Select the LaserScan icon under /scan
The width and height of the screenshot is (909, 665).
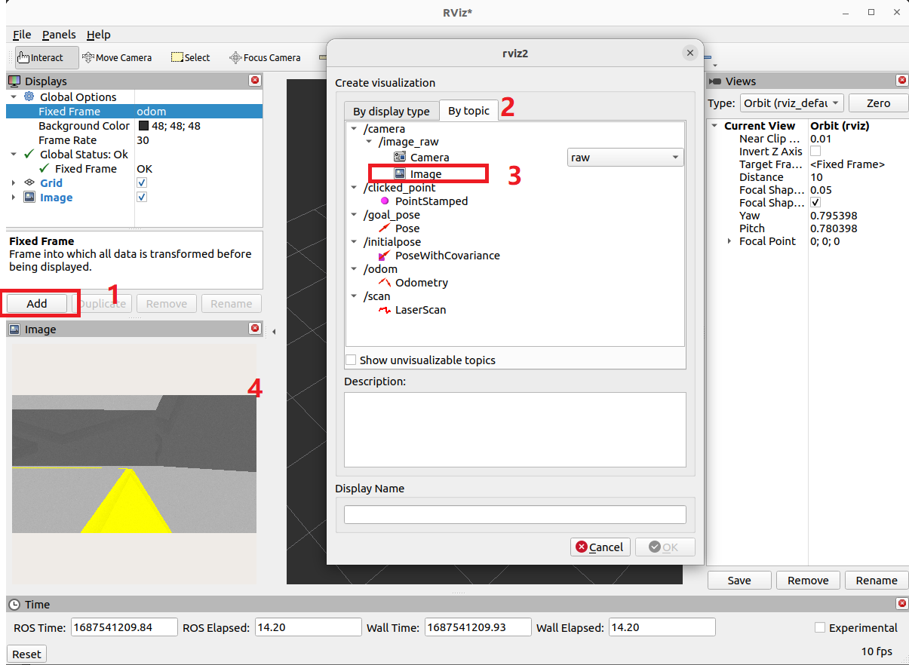point(384,310)
